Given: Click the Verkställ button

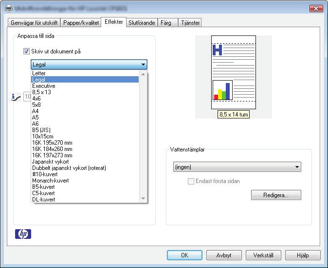Looking at the screenshot, I should (x=263, y=255).
